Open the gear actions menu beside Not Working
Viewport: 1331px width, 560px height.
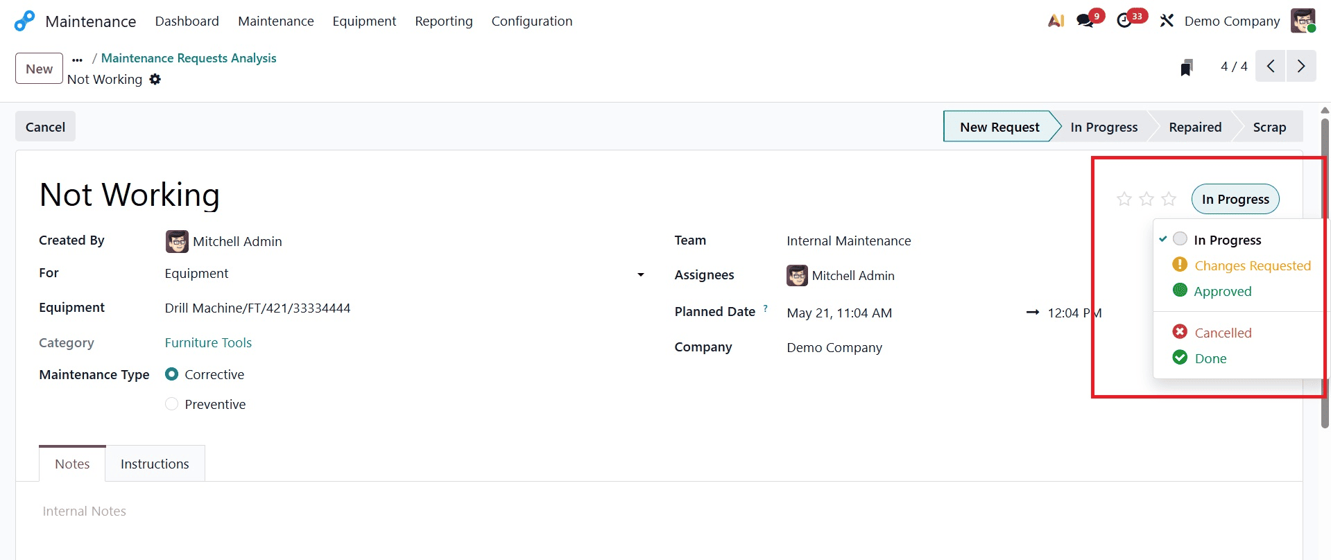pos(155,79)
